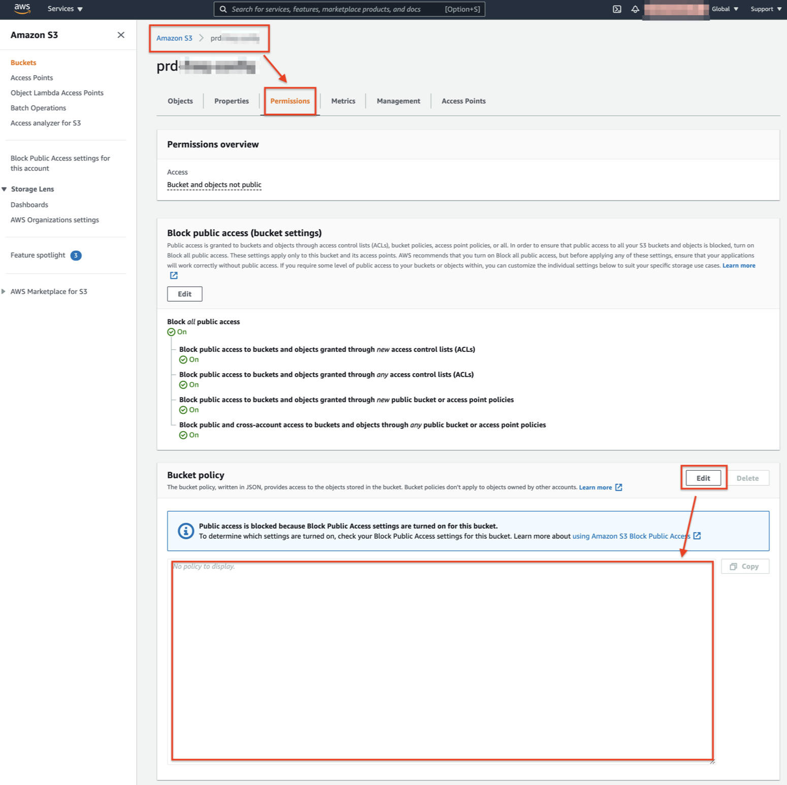This screenshot has height=785, width=787.
Task: Click inside the bucket policy text area
Action: point(442,661)
